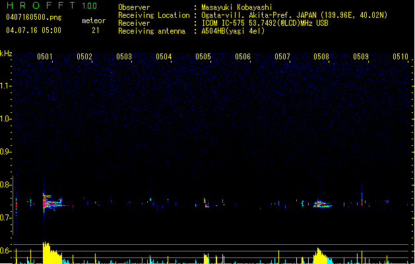Click the filename 0407160500.png
The height and width of the screenshot is (264, 415).
(34, 17)
